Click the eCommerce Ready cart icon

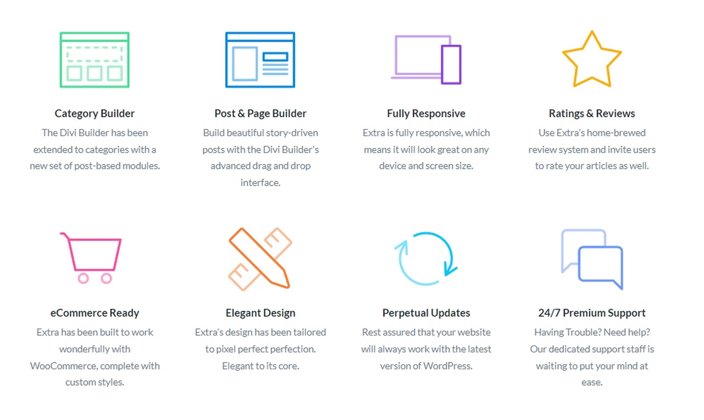(x=94, y=258)
